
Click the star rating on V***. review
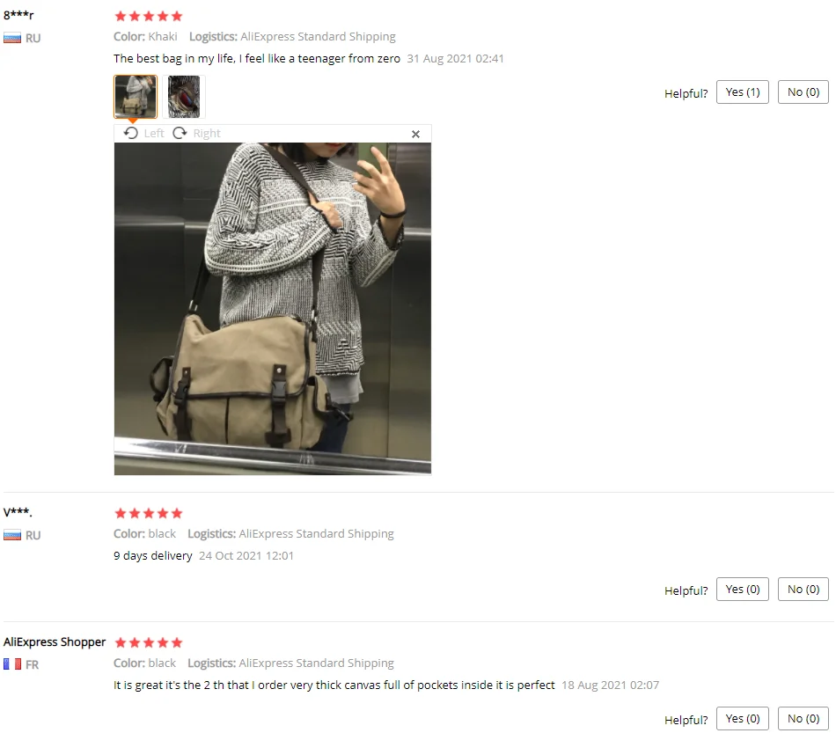pos(149,513)
